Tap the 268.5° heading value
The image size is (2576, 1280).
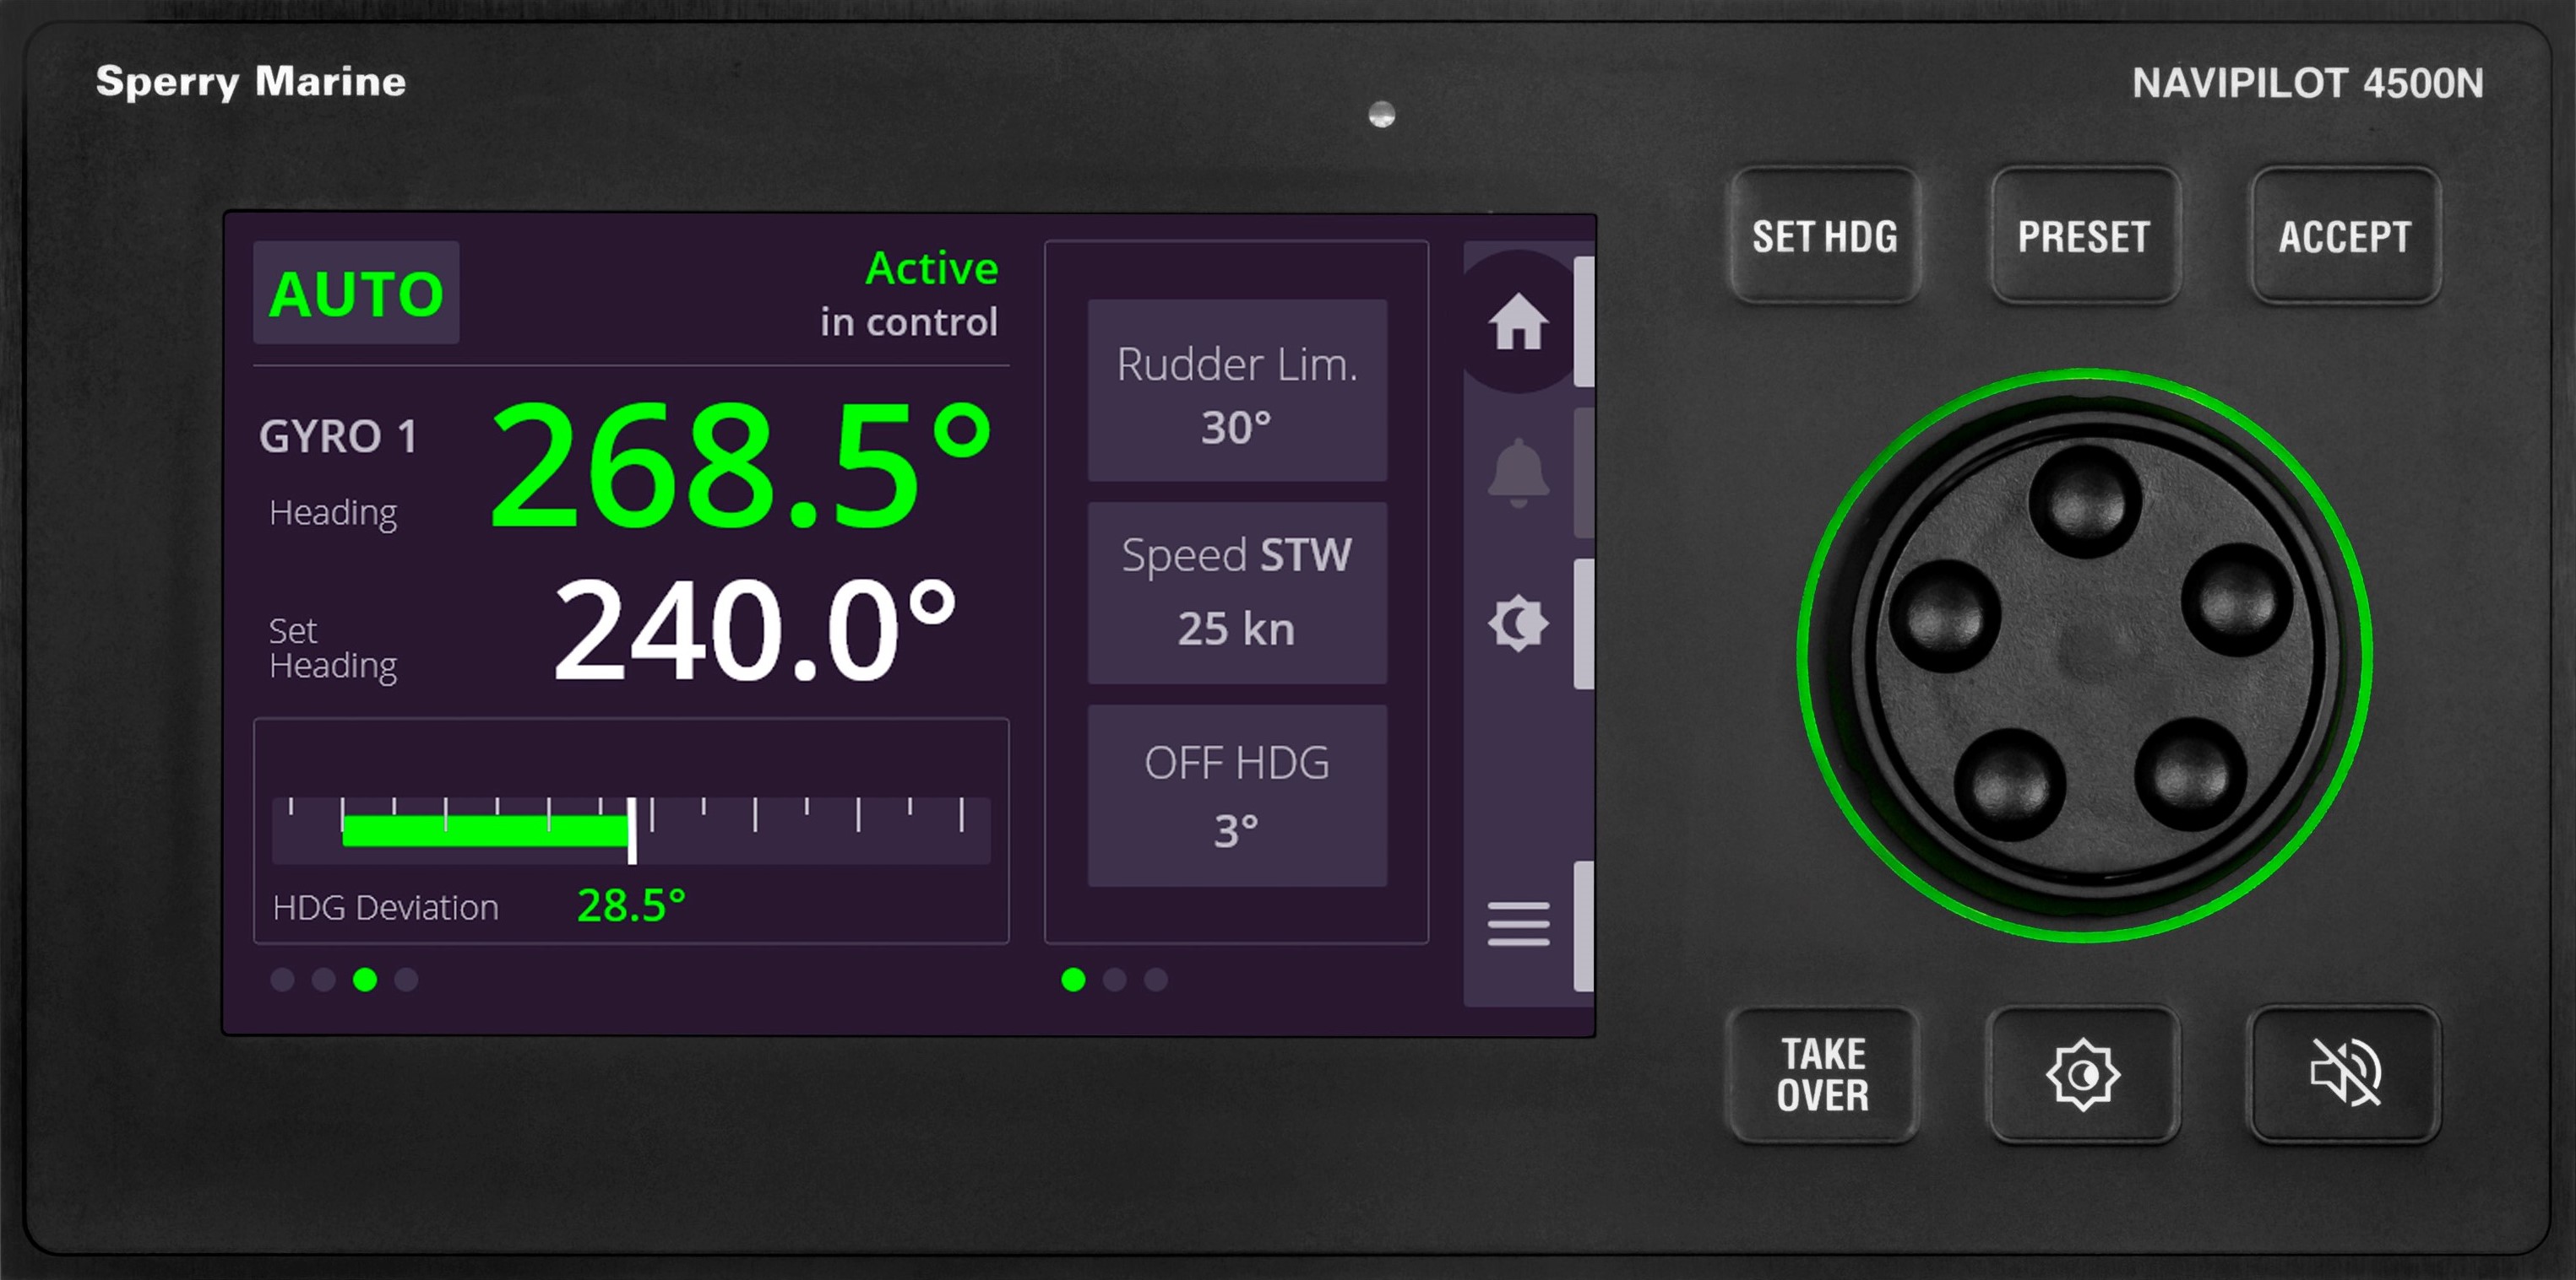[740, 465]
